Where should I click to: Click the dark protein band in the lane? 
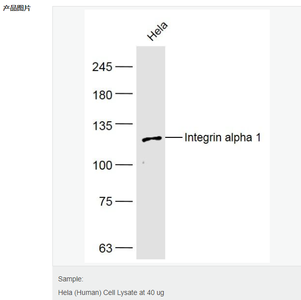(152, 139)
